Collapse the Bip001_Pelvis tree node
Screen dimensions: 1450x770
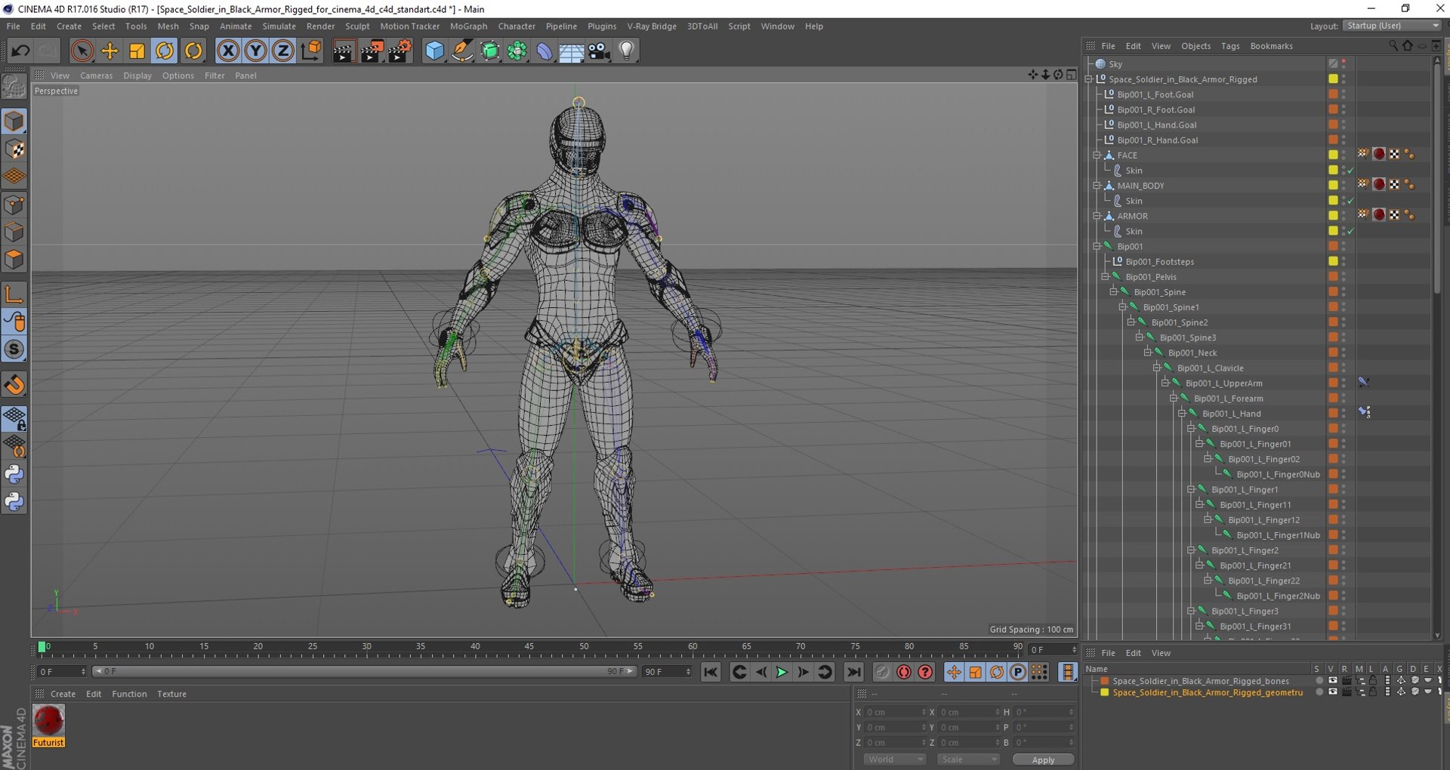pyautogui.click(x=1105, y=277)
